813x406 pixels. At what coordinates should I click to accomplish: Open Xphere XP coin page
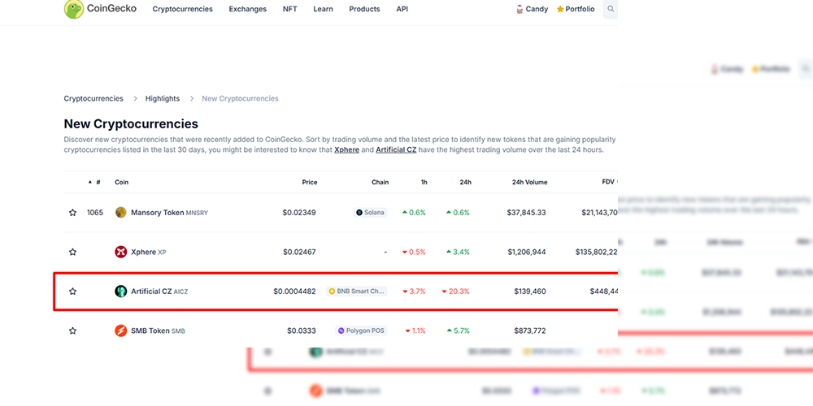pos(148,253)
